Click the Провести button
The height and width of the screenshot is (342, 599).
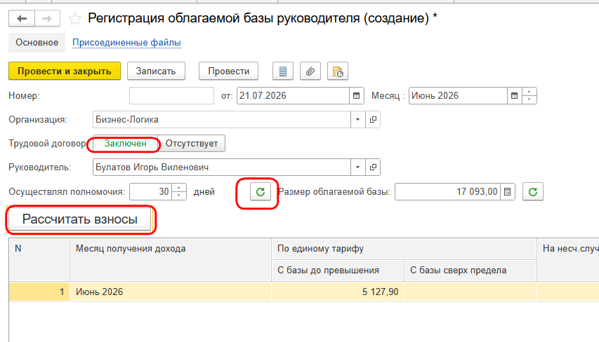(x=228, y=71)
